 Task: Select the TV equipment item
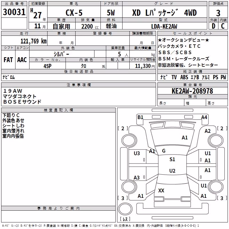(x=174, y=77)
